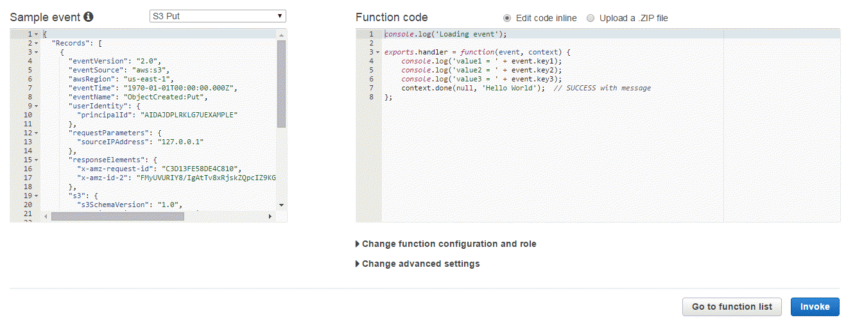Click the sourceIPAddress 127.0.0.1 line
This screenshot has height=320, width=846.
140,142
